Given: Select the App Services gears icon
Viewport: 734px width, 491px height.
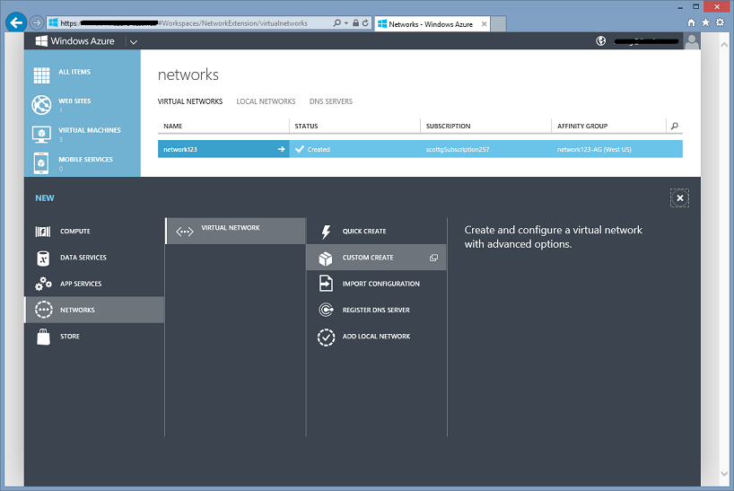Looking at the screenshot, I should (43, 284).
